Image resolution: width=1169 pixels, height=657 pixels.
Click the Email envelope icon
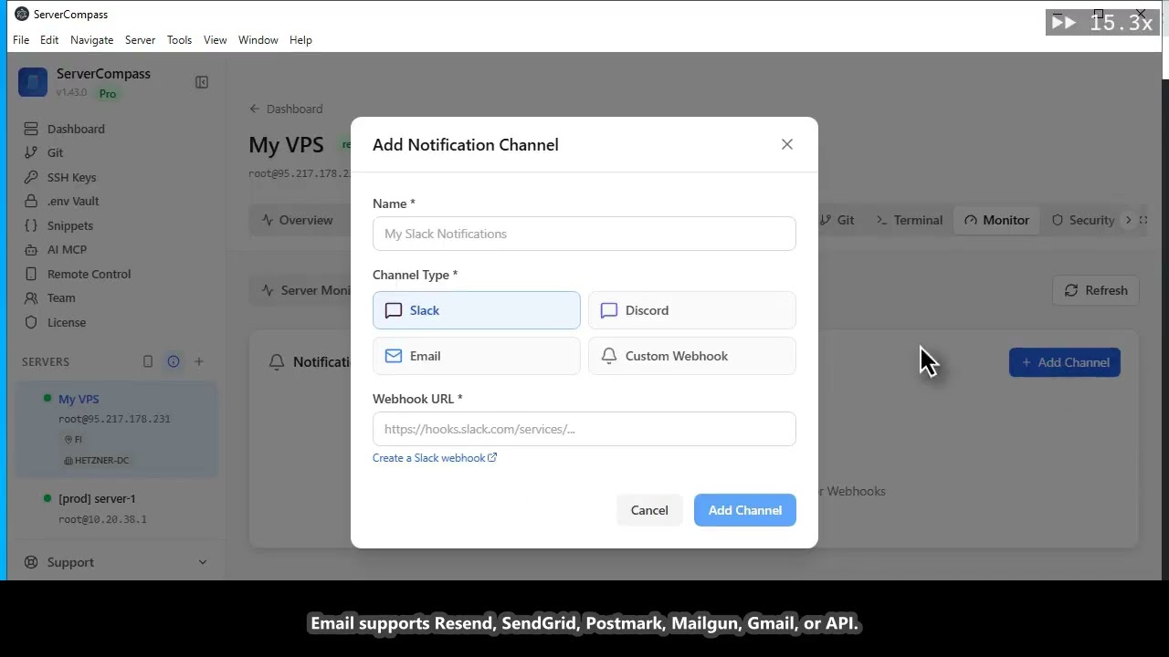pos(394,356)
